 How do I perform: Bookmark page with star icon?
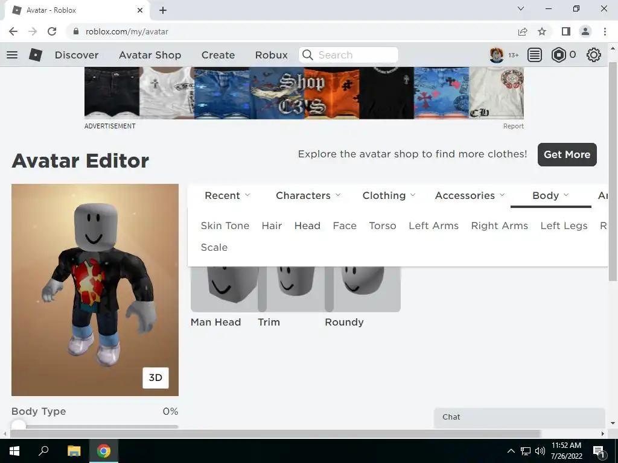542,31
